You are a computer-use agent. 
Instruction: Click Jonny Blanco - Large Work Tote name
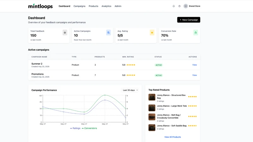[172, 106]
